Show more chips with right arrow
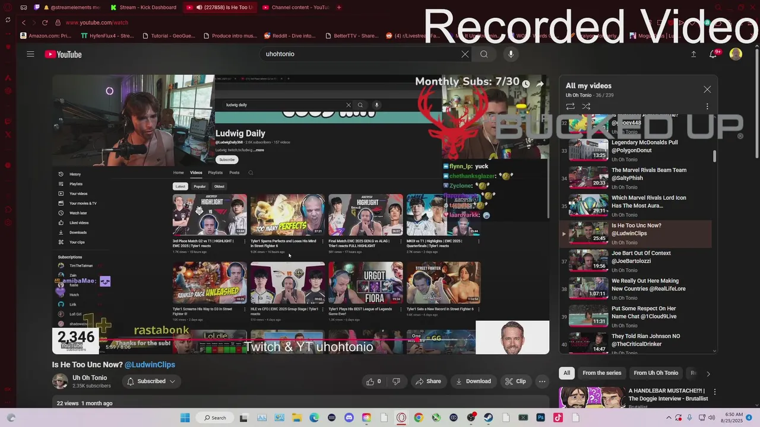The height and width of the screenshot is (427, 760). coord(708,374)
